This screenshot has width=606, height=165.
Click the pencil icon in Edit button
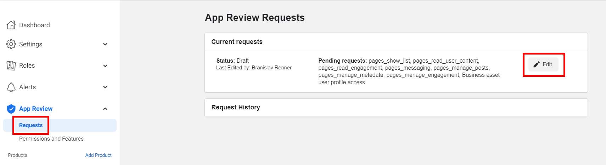pyautogui.click(x=537, y=64)
